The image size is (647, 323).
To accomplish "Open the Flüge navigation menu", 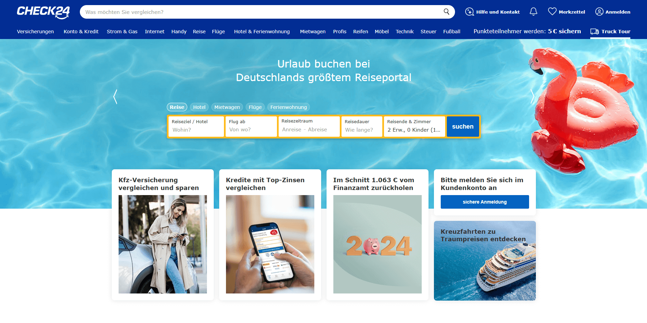I will 218,31.
